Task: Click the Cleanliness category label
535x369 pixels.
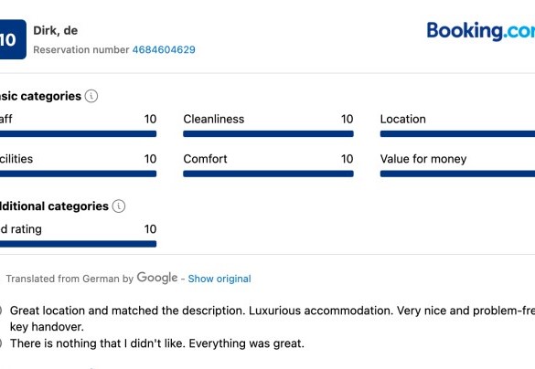Action: point(214,120)
